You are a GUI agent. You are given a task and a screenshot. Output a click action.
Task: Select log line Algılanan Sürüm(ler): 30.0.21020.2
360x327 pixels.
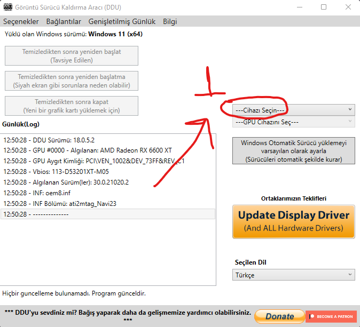click(x=108, y=182)
